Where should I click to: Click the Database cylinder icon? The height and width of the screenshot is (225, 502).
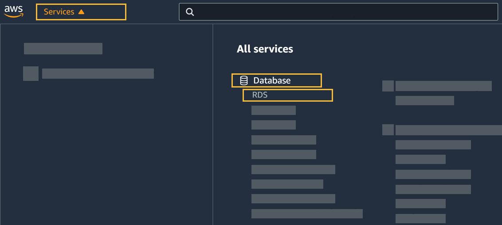[x=243, y=80]
